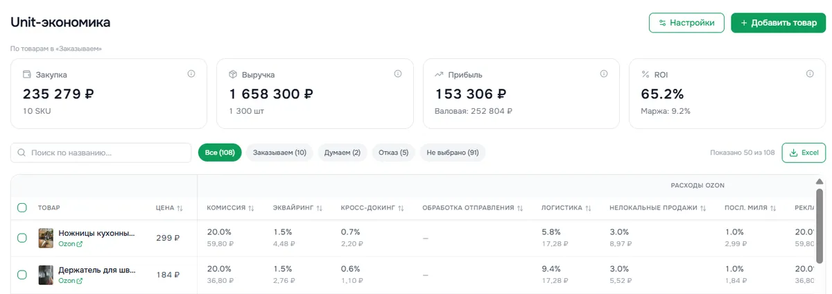
Task: Select the Заказываем (10) filter tab
Action: coord(279,153)
